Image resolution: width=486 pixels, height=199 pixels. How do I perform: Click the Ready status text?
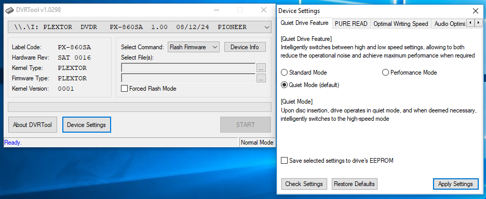[x=13, y=143]
